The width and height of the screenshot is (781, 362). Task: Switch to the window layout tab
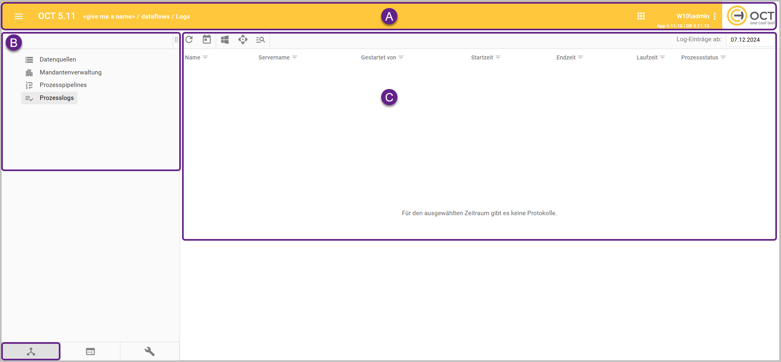tap(90, 351)
